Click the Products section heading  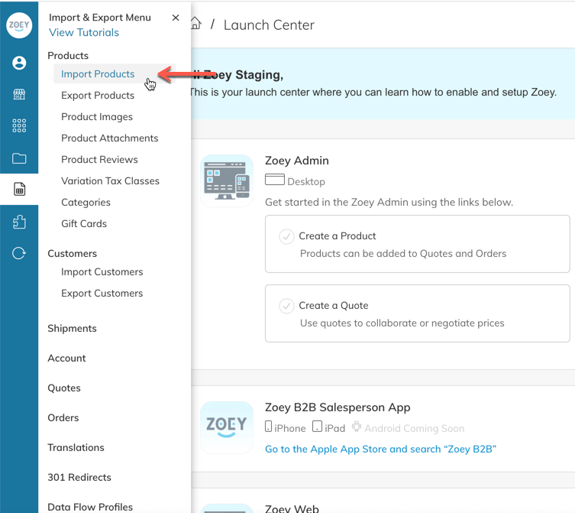click(68, 56)
